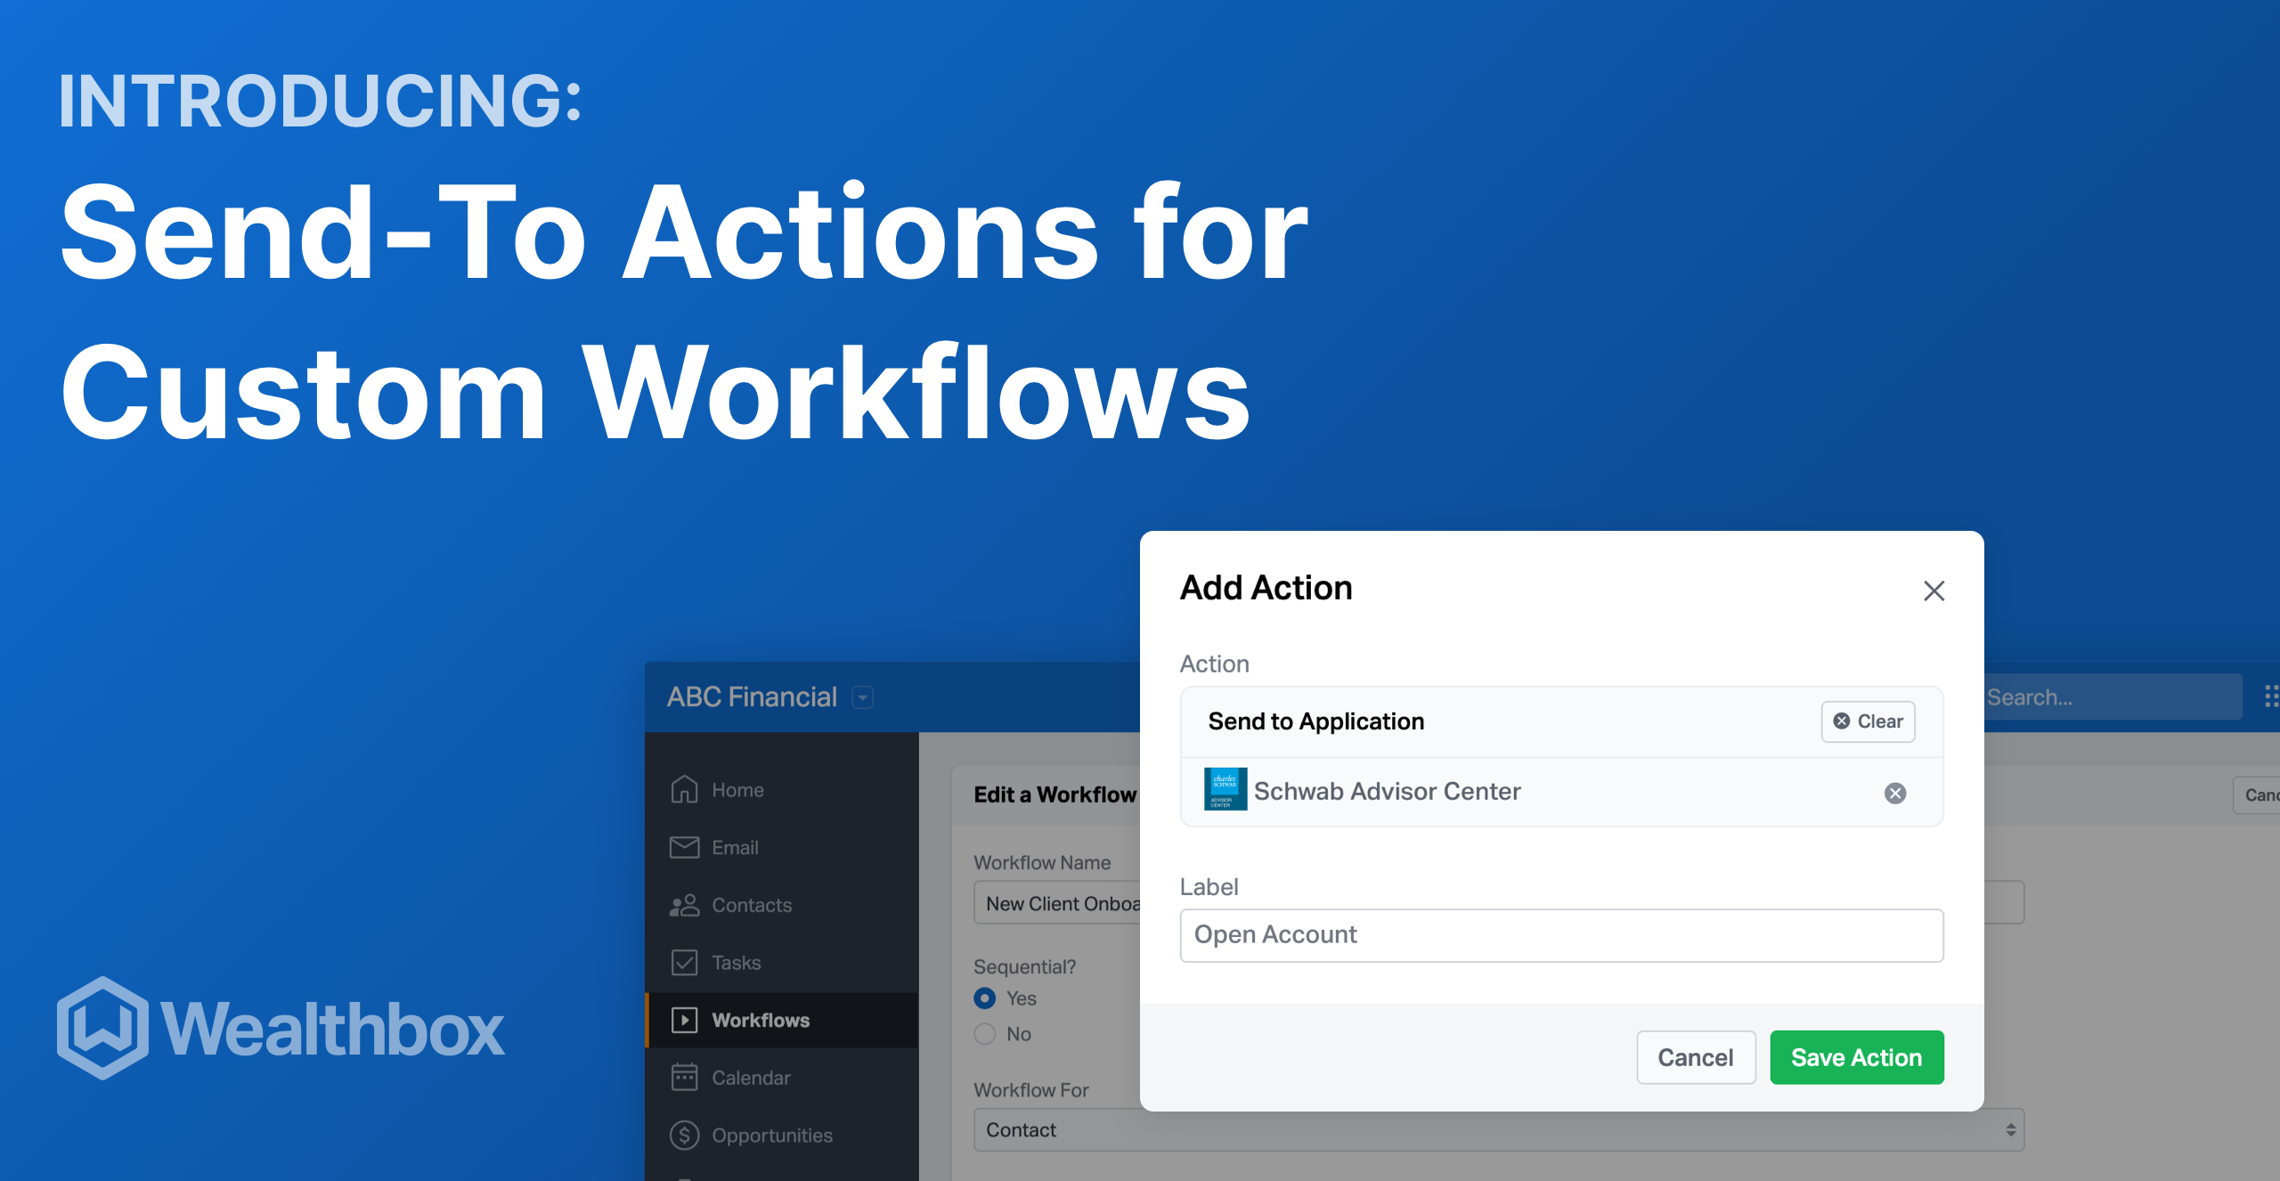Open the Calendar via its sidebar icon
This screenshot has height=1181, width=2280.
[x=683, y=1078]
